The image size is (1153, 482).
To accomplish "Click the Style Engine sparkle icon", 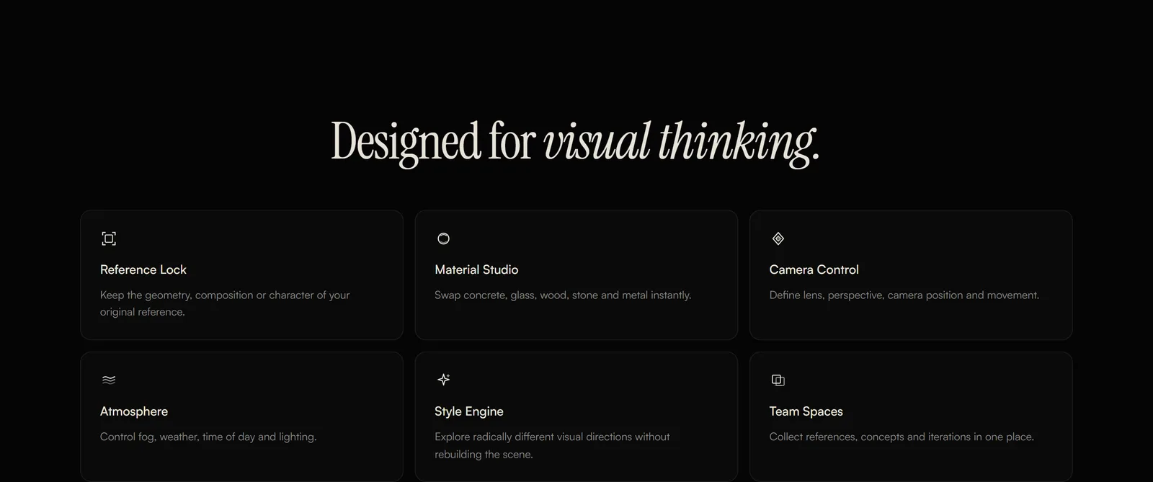I will point(443,380).
